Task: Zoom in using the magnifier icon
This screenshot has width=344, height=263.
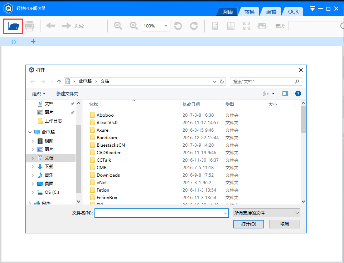Action: point(134,26)
